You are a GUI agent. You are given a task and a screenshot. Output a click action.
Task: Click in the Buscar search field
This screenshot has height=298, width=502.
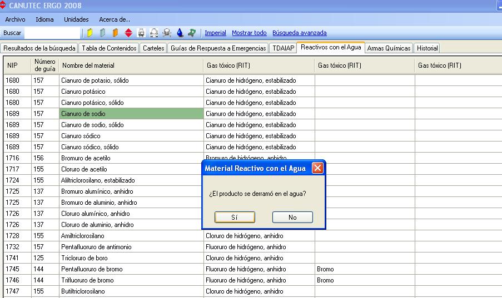52,33
